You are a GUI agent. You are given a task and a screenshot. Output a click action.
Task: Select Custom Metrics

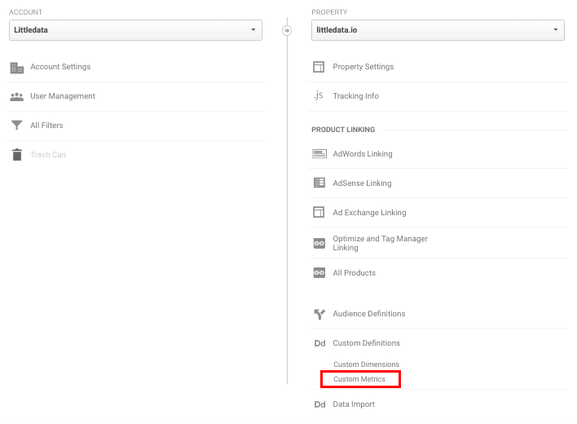tap(359, 379)
